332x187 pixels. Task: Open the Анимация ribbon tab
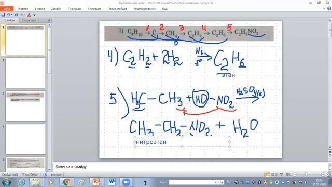[94, 9]
